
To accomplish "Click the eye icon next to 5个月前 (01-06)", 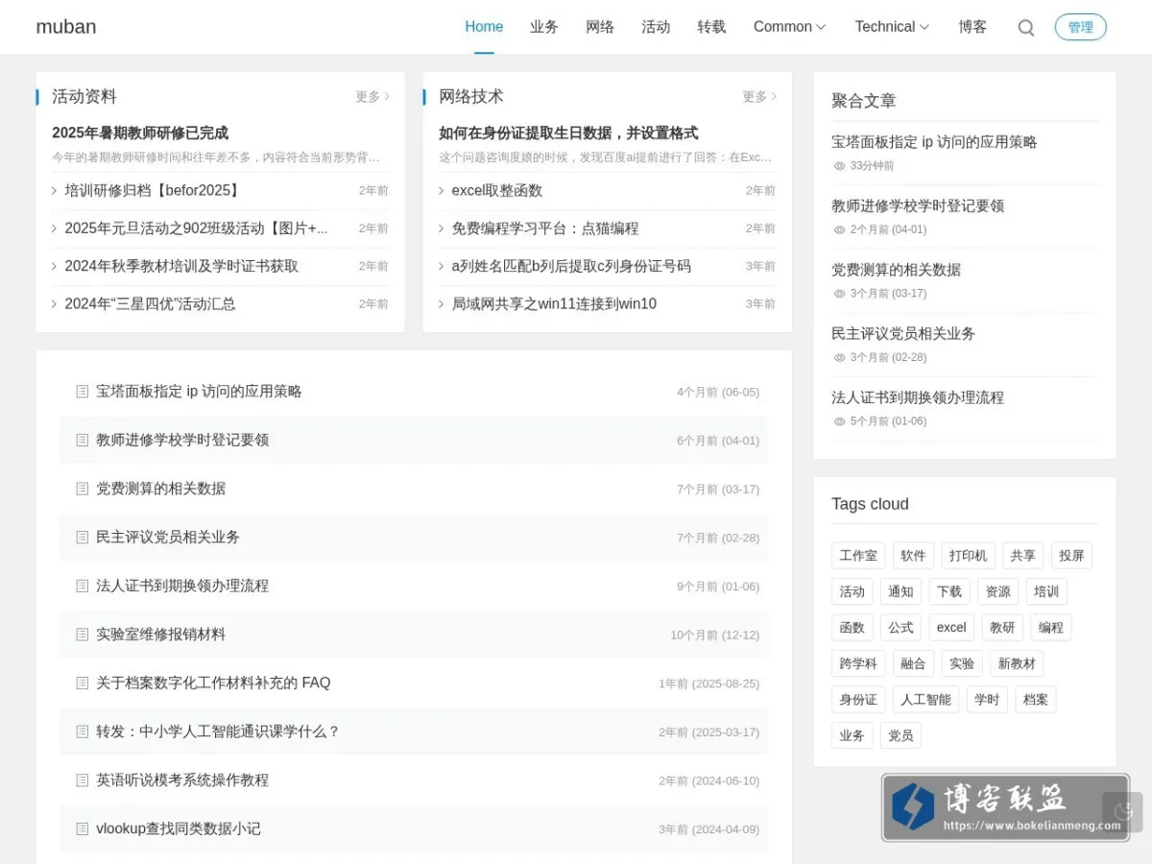I will point(840,421).
